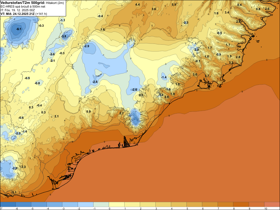Click the -6.1 temperature value on the map
The width and height of the screenshot is (280, 210).
(18, 29)
